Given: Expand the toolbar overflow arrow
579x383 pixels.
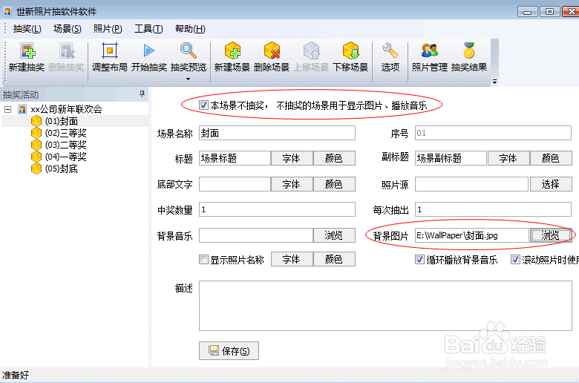Looking at the screenshot, I should click(x=494, y=81).
